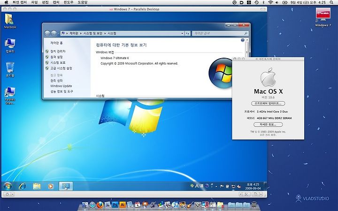
Task: Click Bluetooth icon in Mac menu bar
Action: click(x=263, y=2)
